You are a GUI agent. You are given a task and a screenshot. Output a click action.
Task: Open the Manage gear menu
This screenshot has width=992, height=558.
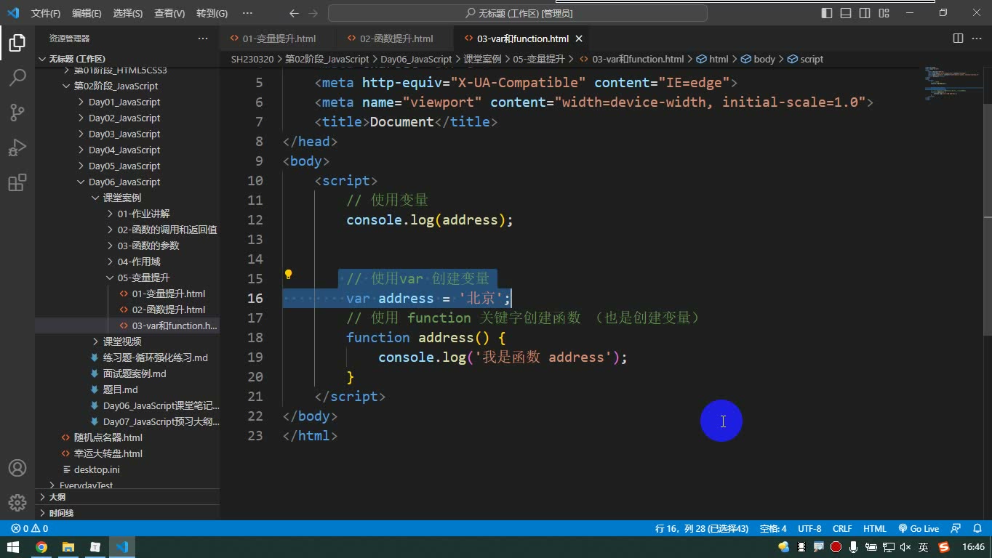pyautogui.click(x=17, y=503)
